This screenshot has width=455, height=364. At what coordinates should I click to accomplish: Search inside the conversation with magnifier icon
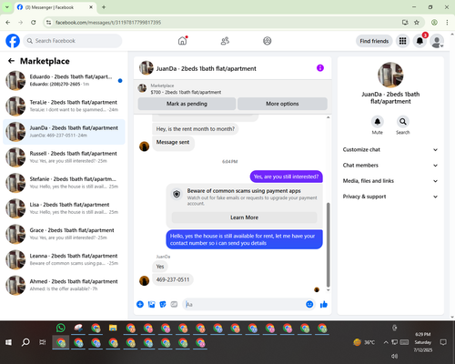tap(403, 122)
